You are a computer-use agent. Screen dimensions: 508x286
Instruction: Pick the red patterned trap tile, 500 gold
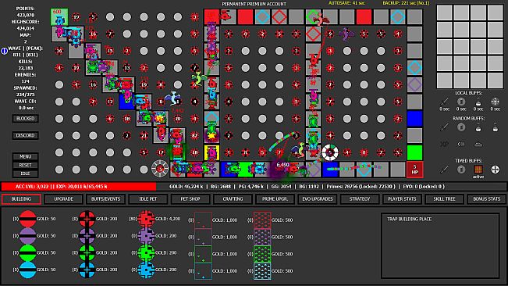pyautogui.click(x=262, y=220)
